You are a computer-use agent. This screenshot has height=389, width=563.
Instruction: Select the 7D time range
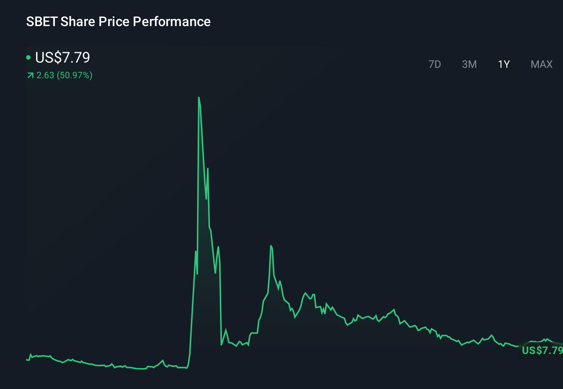pos(435,64)
